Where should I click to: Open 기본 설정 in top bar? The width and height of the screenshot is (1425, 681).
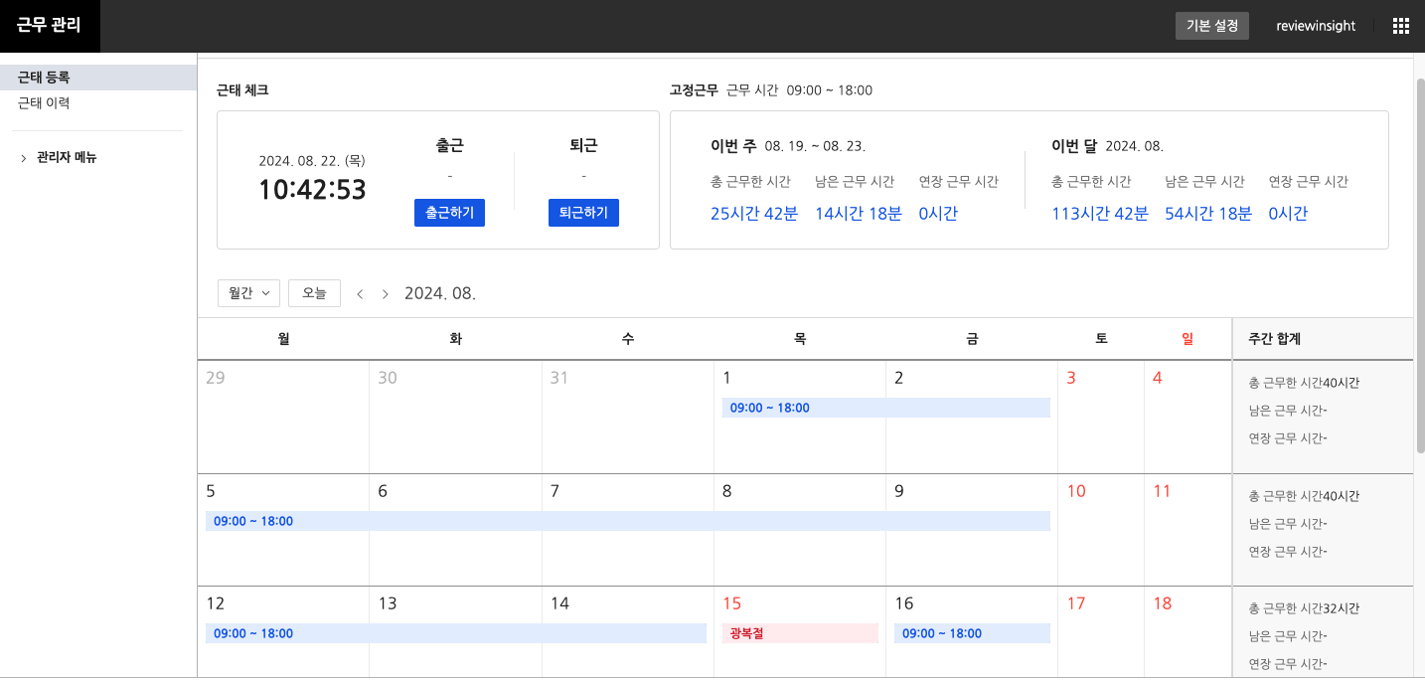[x=1211, y=26]
